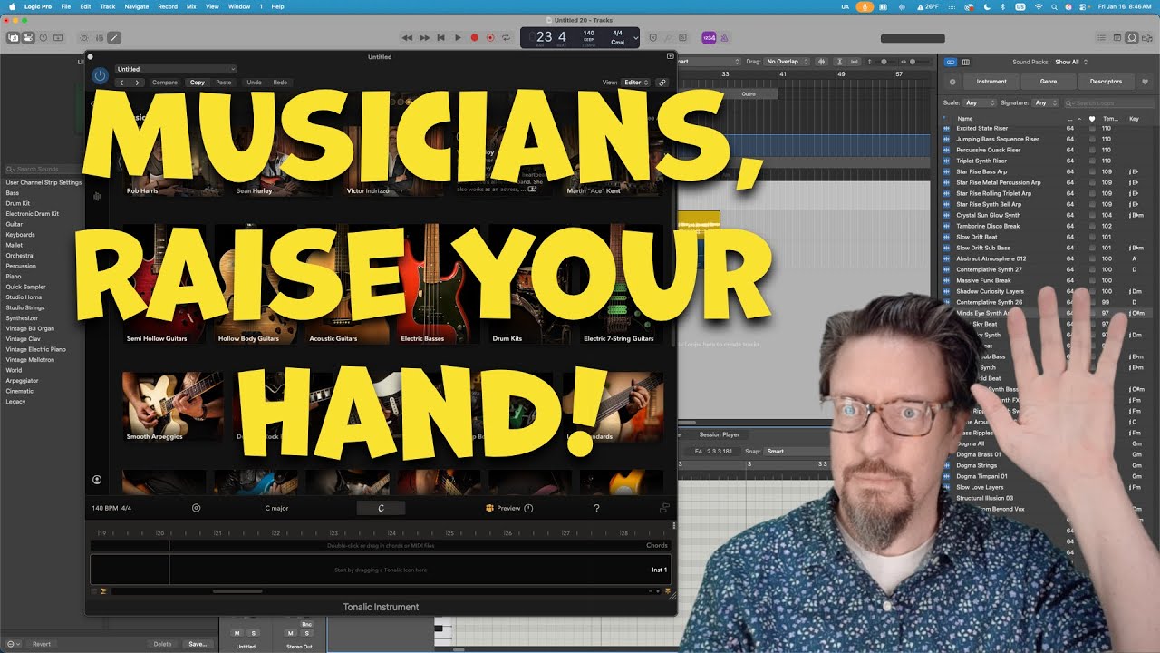
Task: Open the Mixer faders icon
Action: coord(99,37)
